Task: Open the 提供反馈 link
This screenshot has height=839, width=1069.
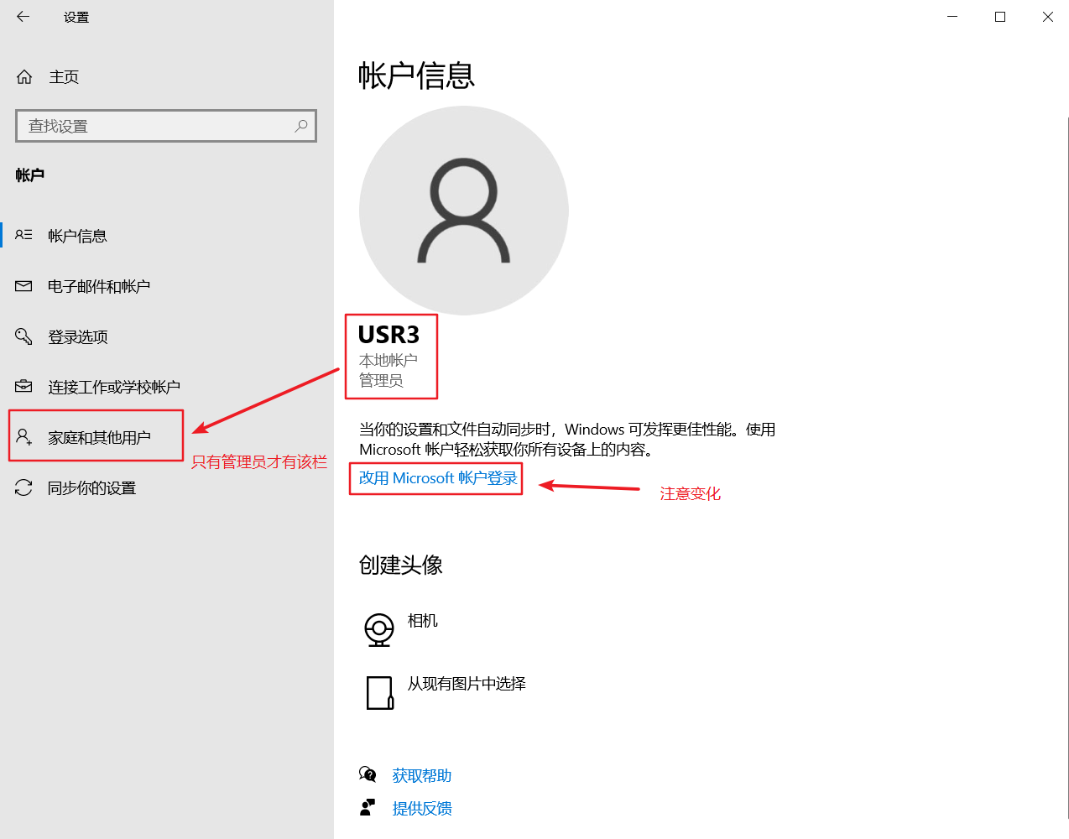Action: tap(422, 808)
